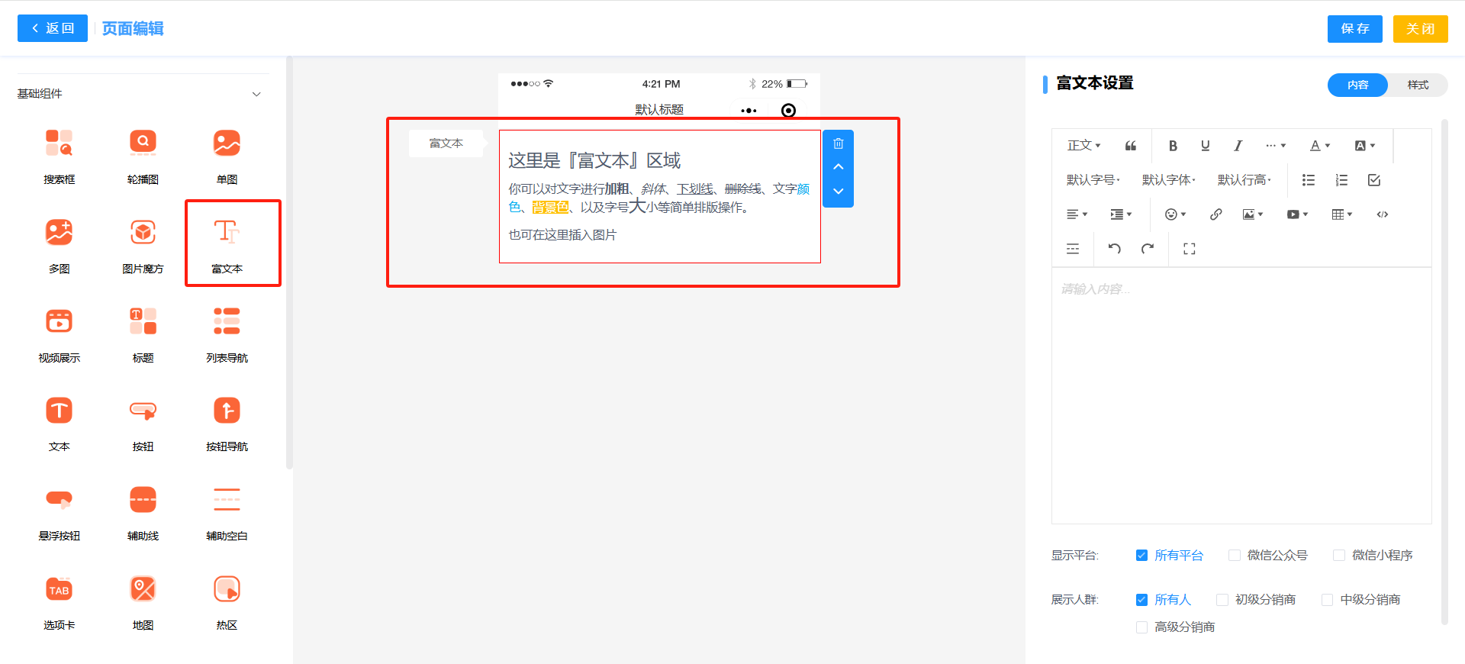This screenshot has width=1465, height=664.
Task: Open the 默认字号 font size dropdown
Action: point(1093,180)
